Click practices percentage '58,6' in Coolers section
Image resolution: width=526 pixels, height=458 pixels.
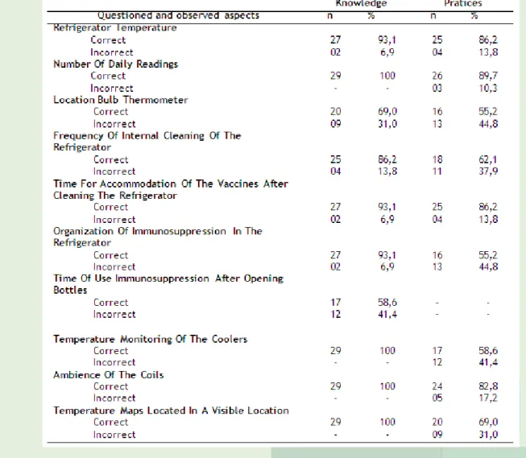pos(488,351)
